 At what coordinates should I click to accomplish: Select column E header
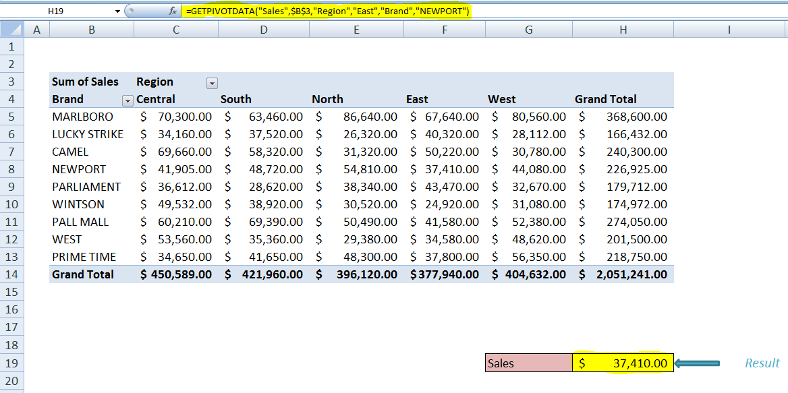[356, 30]
